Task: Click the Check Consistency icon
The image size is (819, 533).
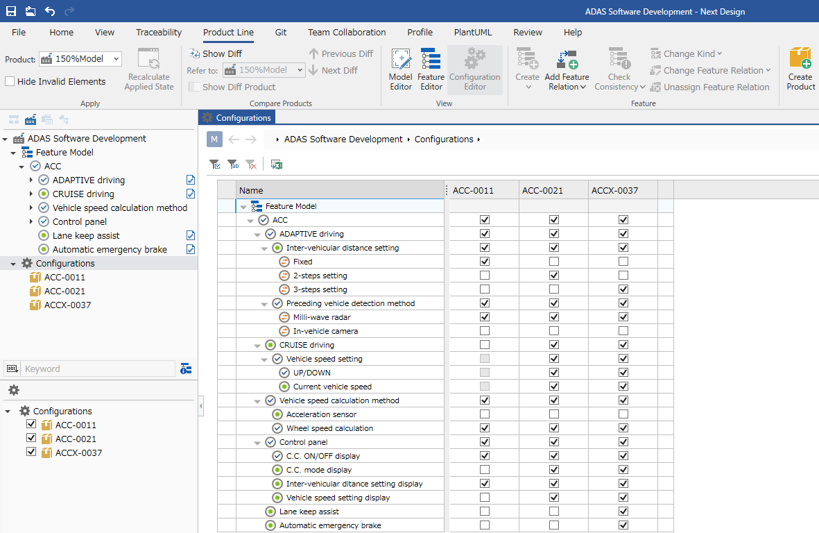Action: coord(619,58)
